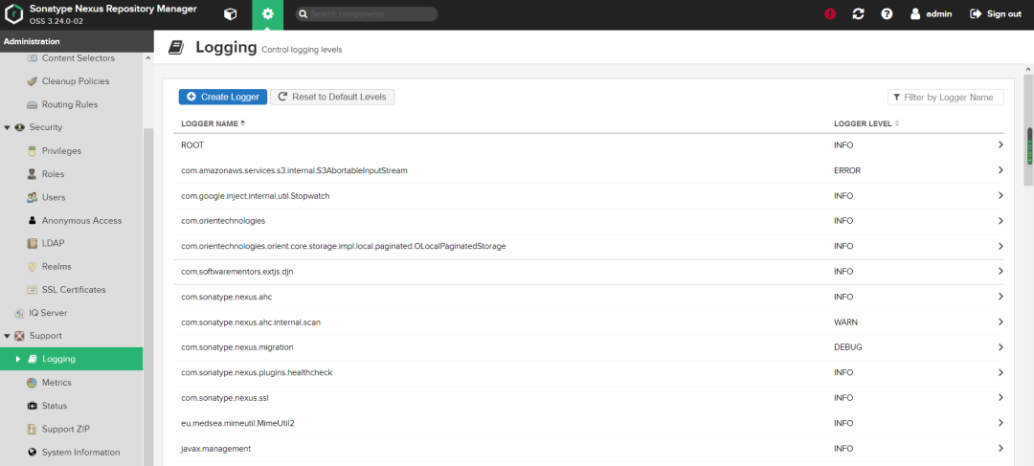Click the Sonatype Nexus logo
1034x466 pixels.
(14, 13)
